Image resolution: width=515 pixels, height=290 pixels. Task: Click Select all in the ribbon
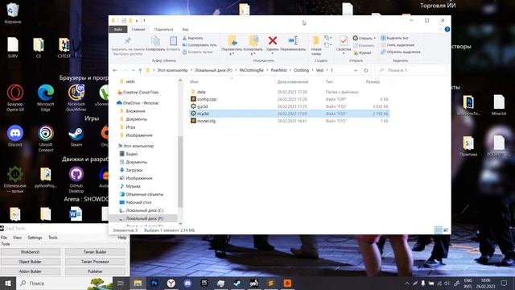pyautogui.click(x=394, y=38)
